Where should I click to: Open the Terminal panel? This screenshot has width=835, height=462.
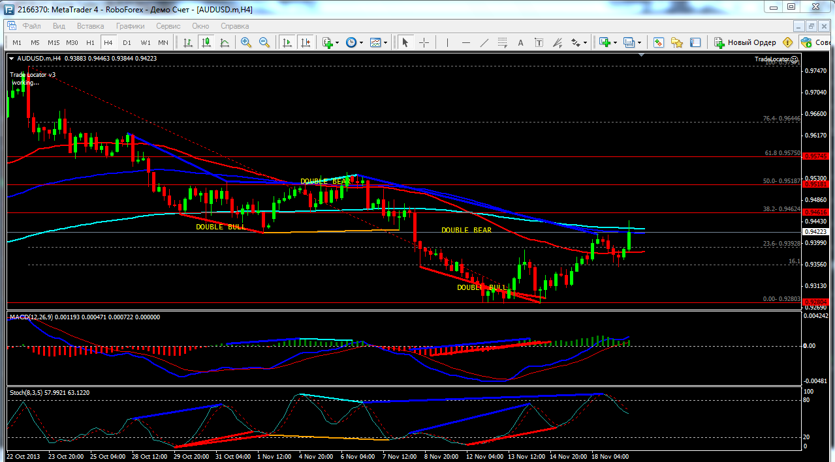tap(695, 42)
